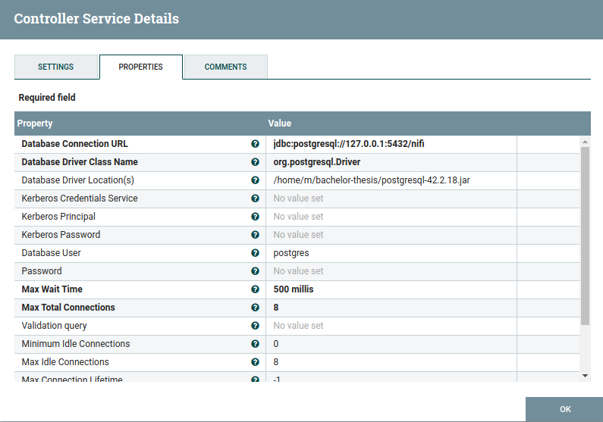Select the '500 millis' value

click(x=294, y=289)
